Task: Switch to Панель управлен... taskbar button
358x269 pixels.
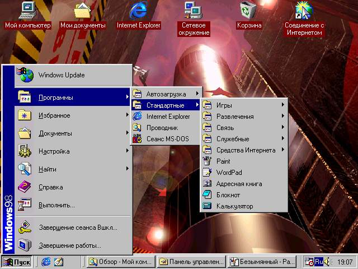Action: [191, 262]
